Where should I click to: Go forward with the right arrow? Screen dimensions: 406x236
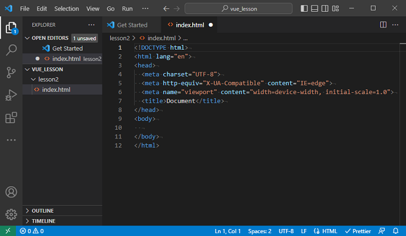point(176,9)
